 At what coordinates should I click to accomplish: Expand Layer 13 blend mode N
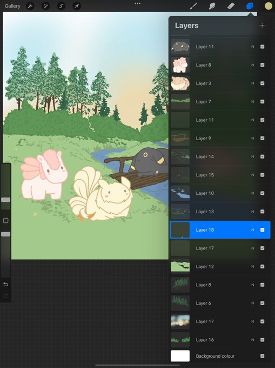pos(252,212)
